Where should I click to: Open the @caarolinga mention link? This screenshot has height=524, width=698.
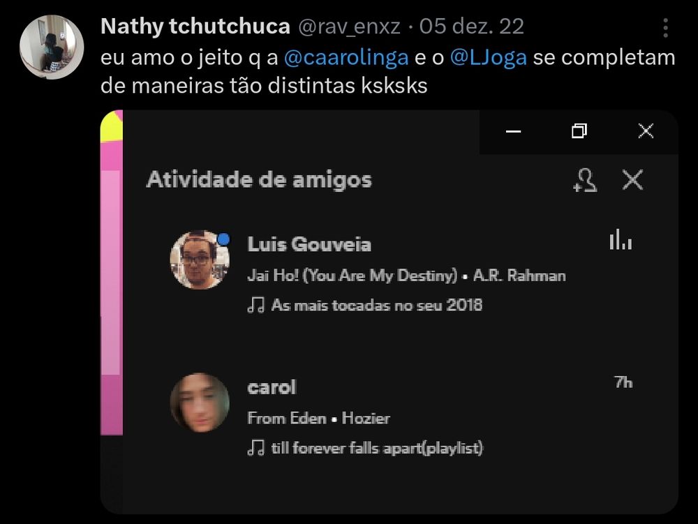click(x=346, y=57)
